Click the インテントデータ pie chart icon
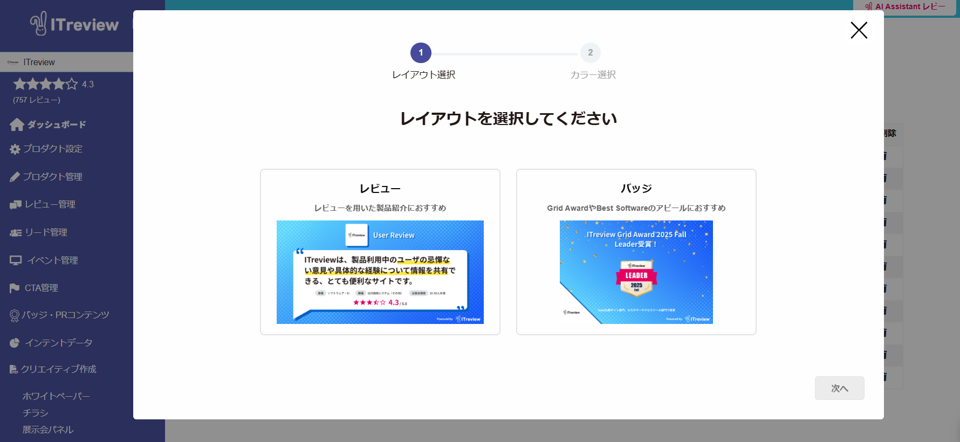This screenshot has width=960, height=442. (x=15, y=343)
